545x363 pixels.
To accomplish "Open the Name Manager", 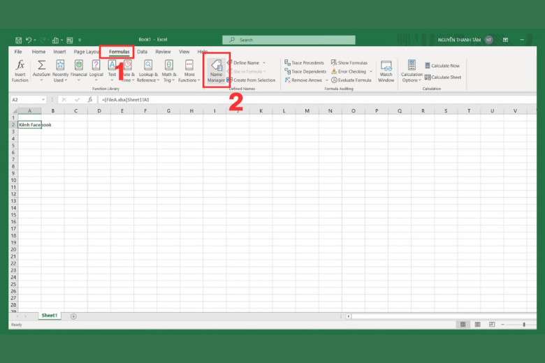I will coord(216,70).
